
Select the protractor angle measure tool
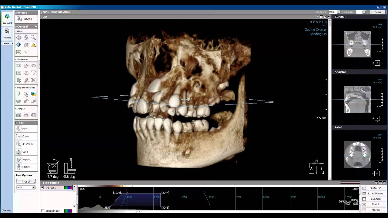(x=33, y=66)
